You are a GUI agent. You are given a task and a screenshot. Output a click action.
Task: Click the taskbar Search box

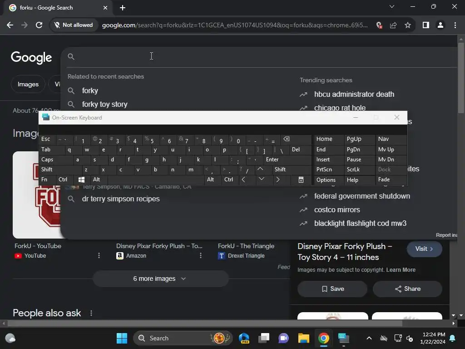coord(183,338)
